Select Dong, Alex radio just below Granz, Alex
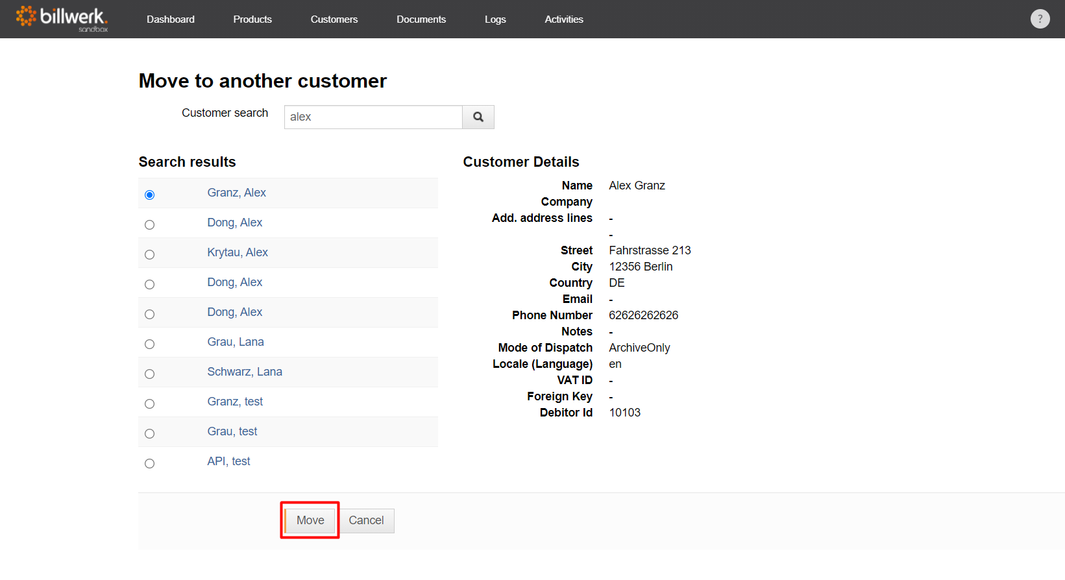This screenshot has height=580, width=1065. [x=149, y=224]
